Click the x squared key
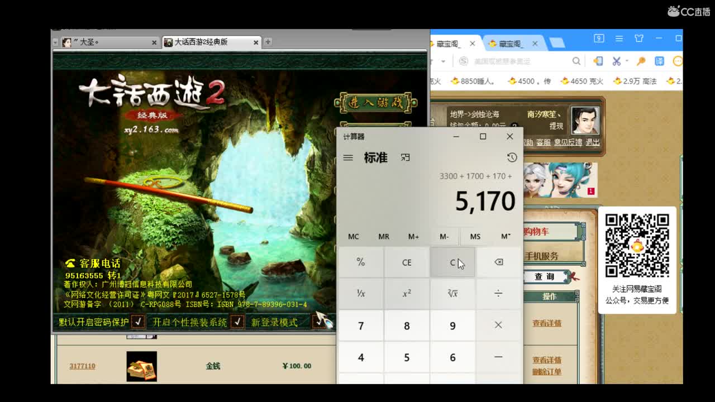Screen dimensions: 715x402 407,293
